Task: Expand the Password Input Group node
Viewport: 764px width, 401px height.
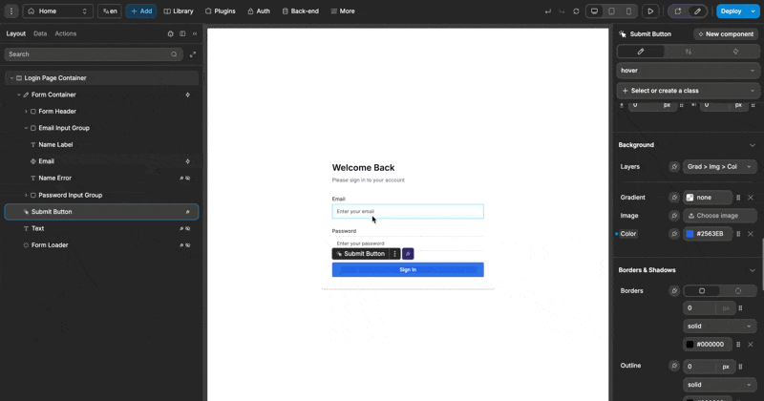Action: [x=26, y=195]
